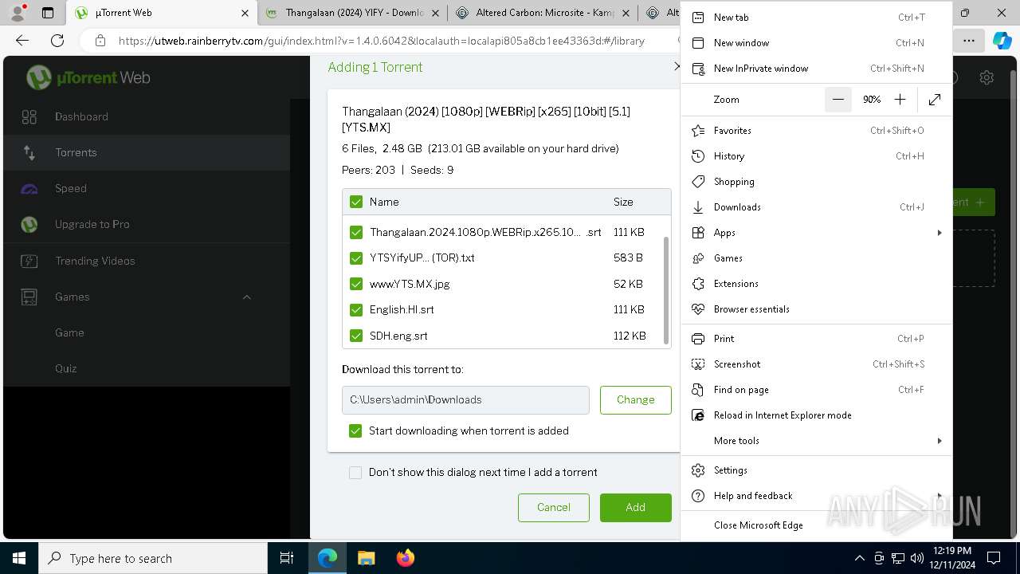Open Windows Start menu
The height and width of the screenshot is (574, 1020).
coord(18,558)
